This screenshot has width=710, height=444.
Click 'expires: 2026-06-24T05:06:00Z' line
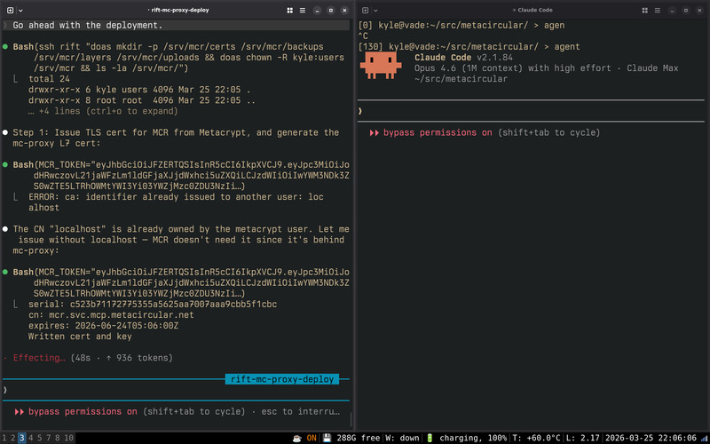click(x=103, y=326)
